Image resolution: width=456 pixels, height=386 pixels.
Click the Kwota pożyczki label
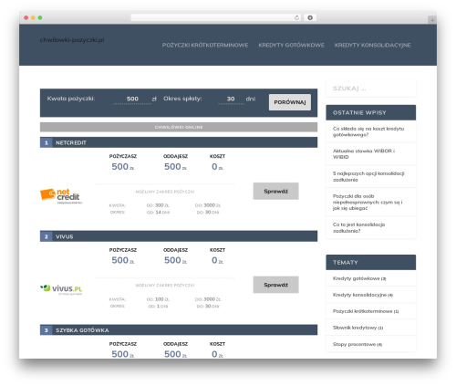[x=71, y=99]
